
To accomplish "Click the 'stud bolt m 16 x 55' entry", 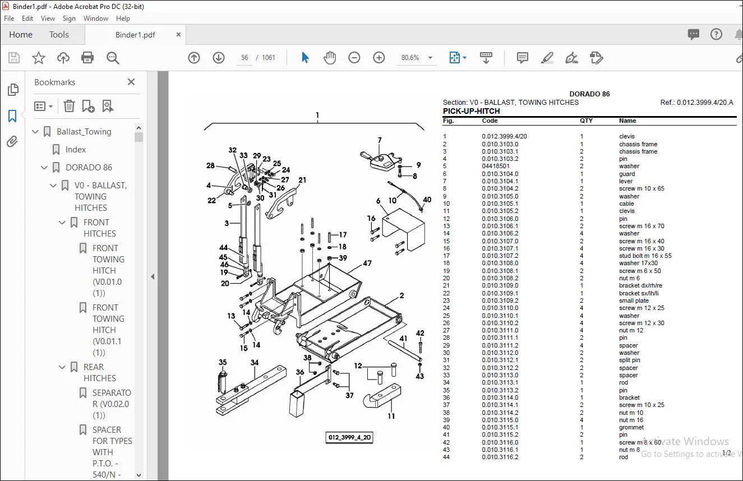I will [645, 256].
